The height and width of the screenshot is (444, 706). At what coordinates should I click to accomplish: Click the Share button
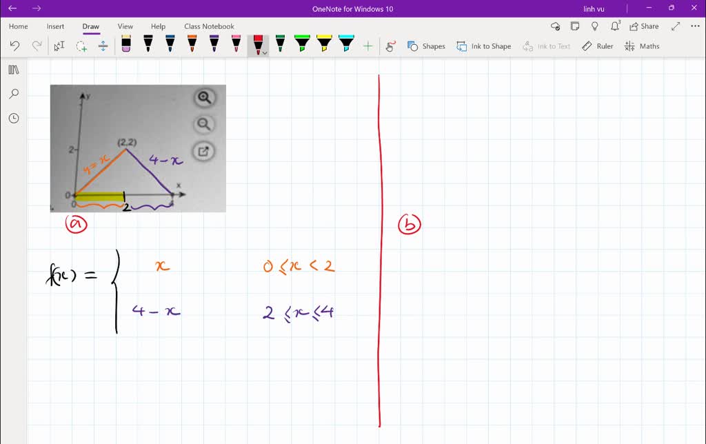point(644,26)
